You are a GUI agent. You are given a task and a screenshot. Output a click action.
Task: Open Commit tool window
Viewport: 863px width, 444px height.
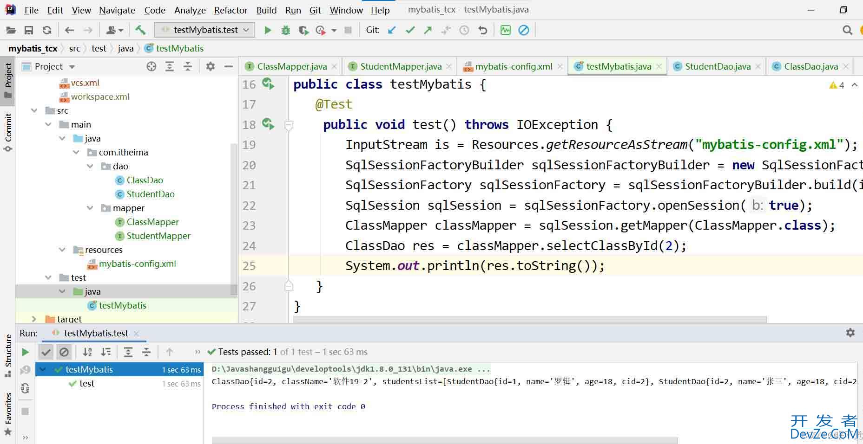8,132
